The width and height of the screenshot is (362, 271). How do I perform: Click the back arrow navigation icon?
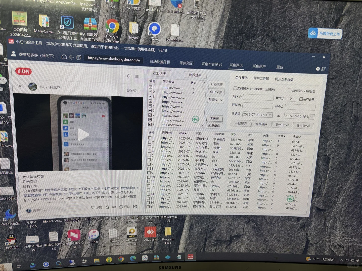click(x=71, y=57)
